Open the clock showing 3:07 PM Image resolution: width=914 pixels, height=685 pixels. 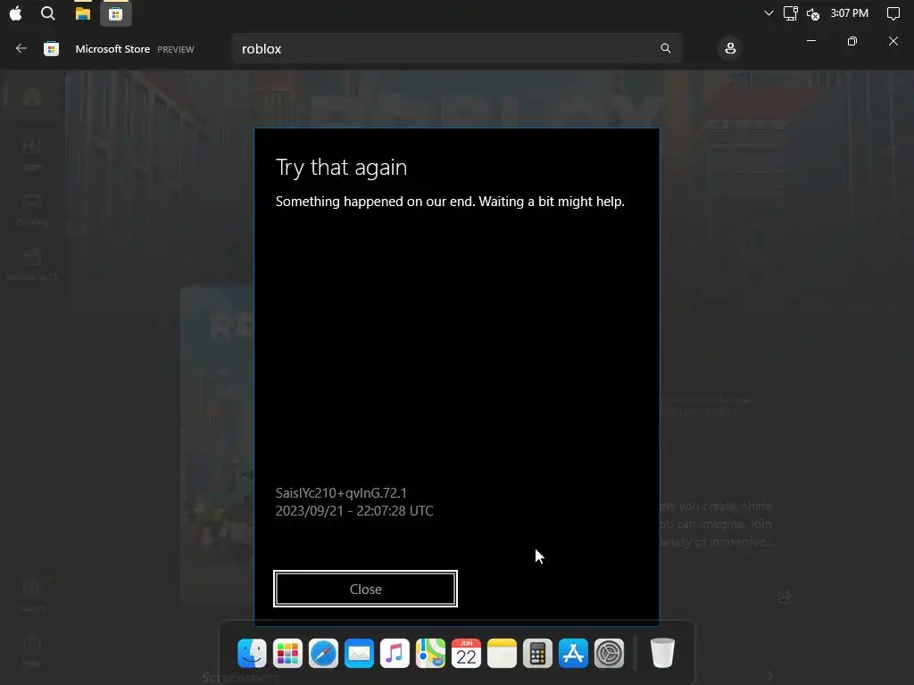click(850, 12)
